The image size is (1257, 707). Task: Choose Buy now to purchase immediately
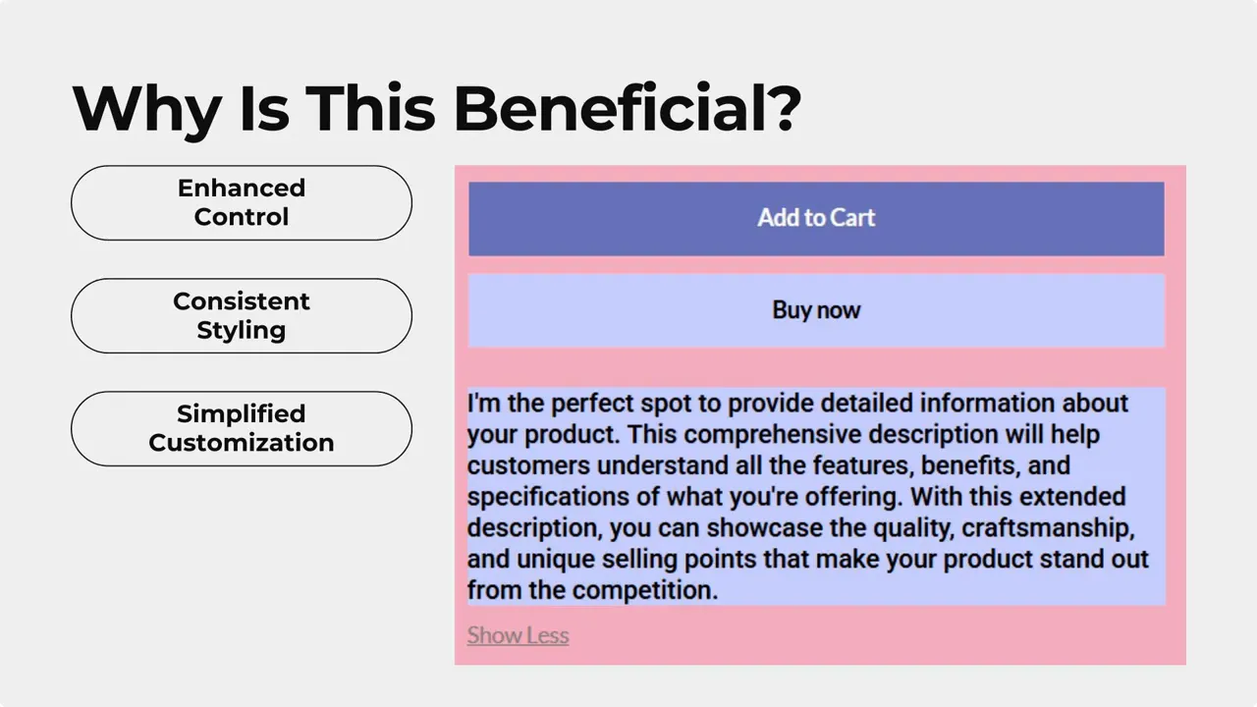click(x=816, y=310)
